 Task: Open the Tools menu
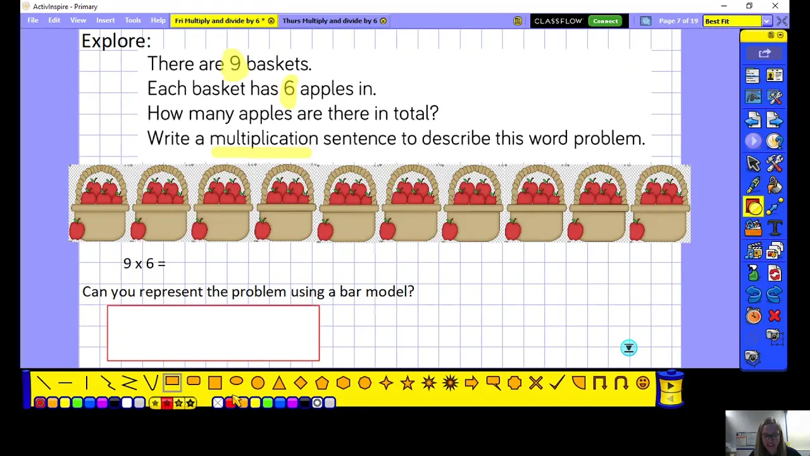pos(133,21)
